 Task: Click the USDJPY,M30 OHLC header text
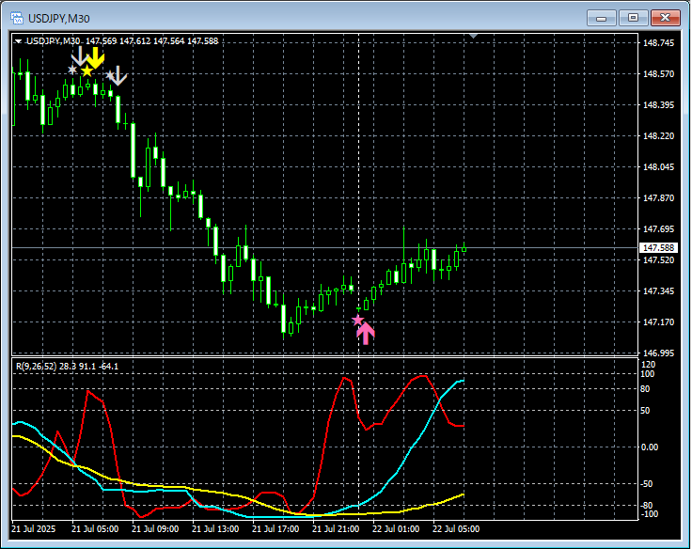point(122,41)
